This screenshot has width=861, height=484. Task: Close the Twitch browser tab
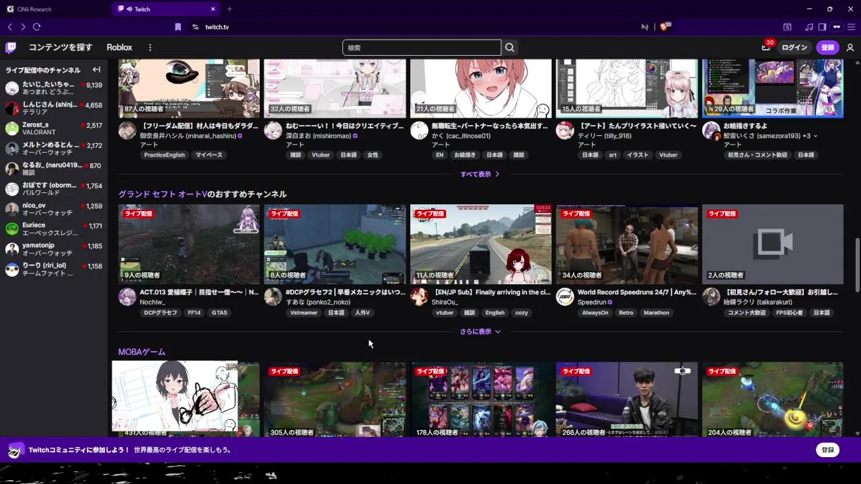[213, 9]
